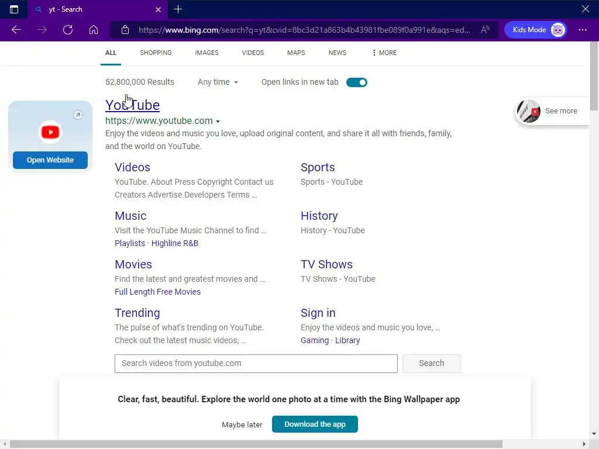Open the Videos sitelink
This screenshot has height=449, width=599.
click(133, 167)
